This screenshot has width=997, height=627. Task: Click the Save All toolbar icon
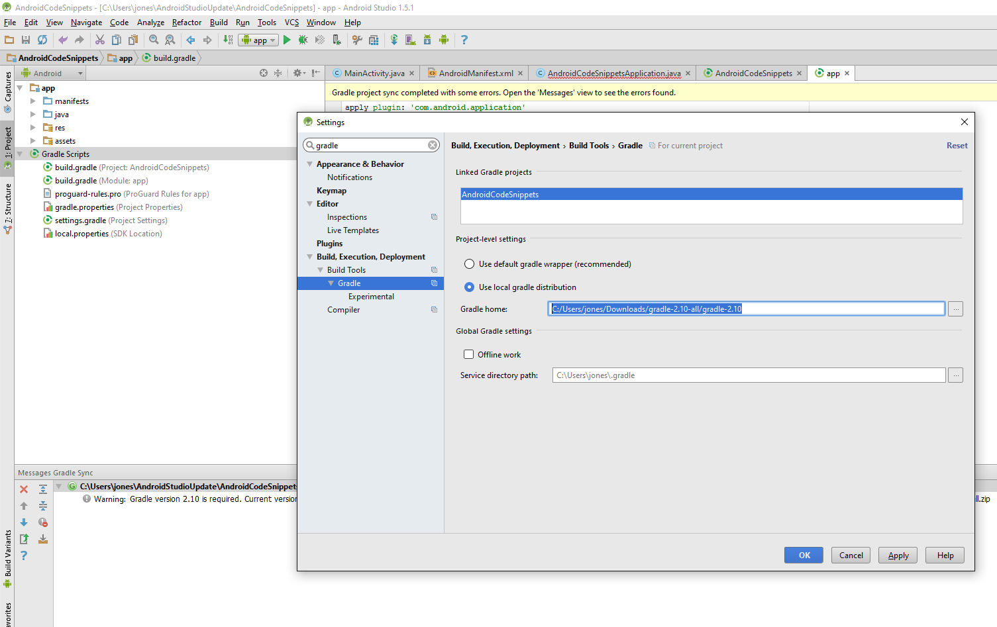click(x=26, y=40)
